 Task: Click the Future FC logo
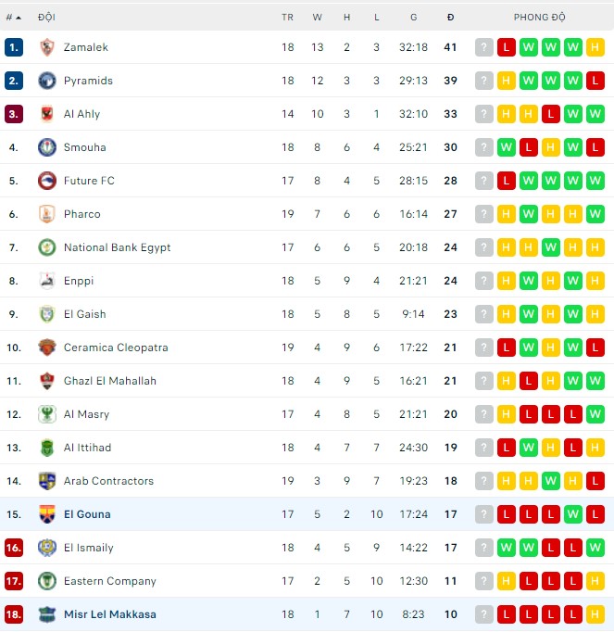pos(47,181)
